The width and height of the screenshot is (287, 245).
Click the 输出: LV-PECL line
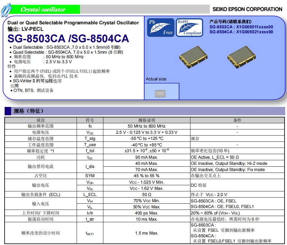26,29
